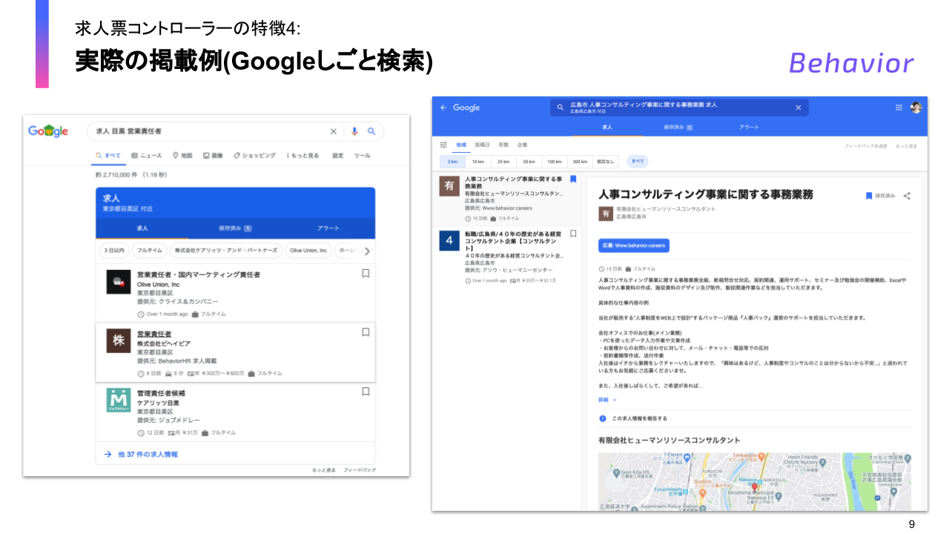The width and height of the screenshot is (949, 534).
Task: Go back using the arrow beside Google
Action: pos(443,108)
